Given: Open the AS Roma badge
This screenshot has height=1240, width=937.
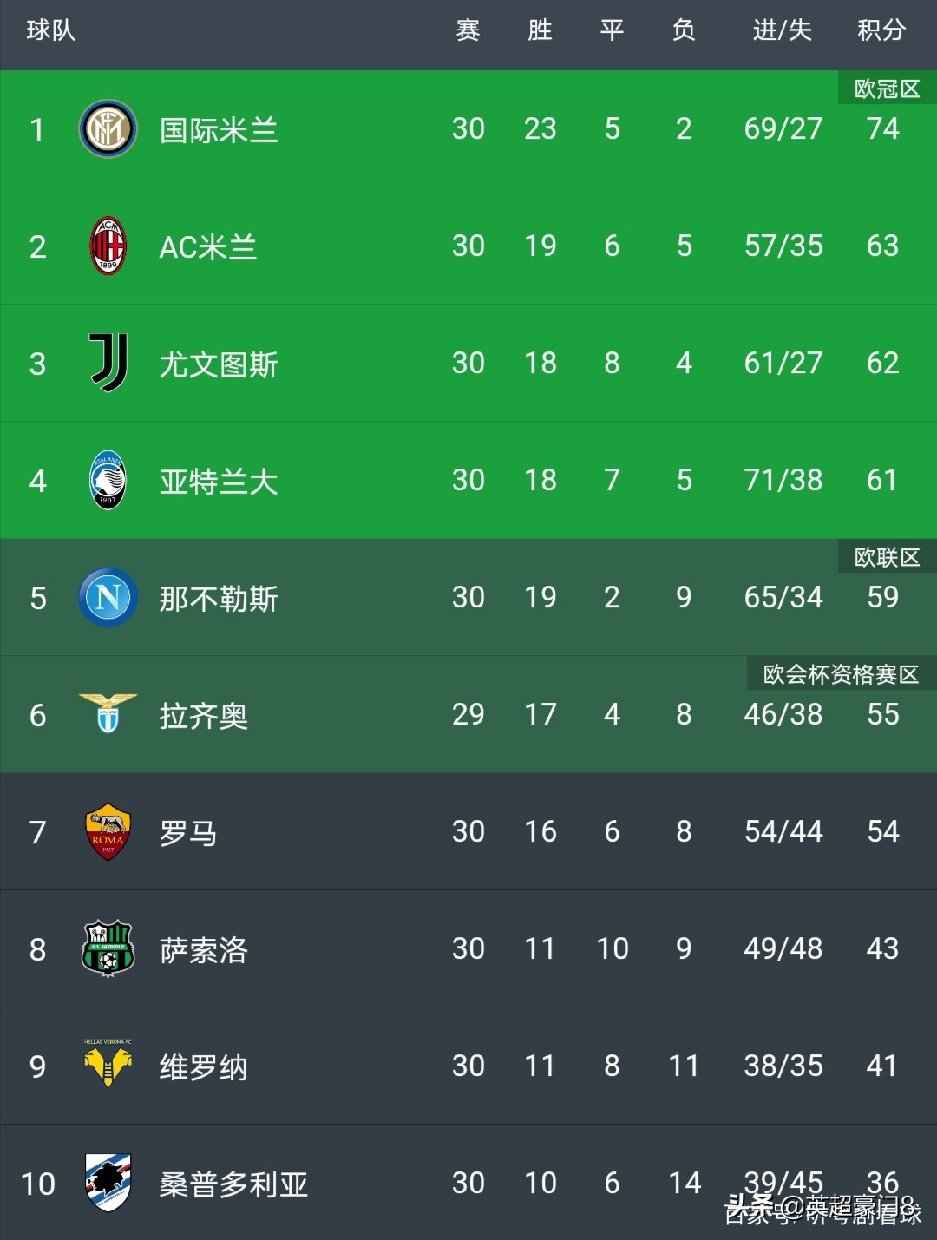Looking at the screenshot, I should [x=108, y=831].
